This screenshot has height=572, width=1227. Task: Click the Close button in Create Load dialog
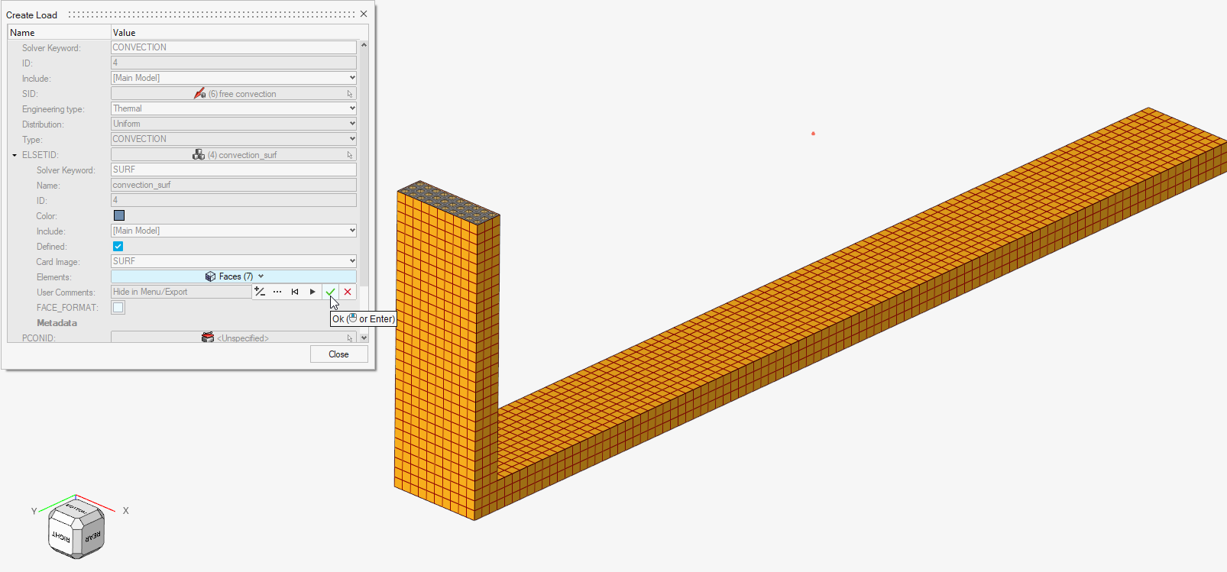coord(338,354)
